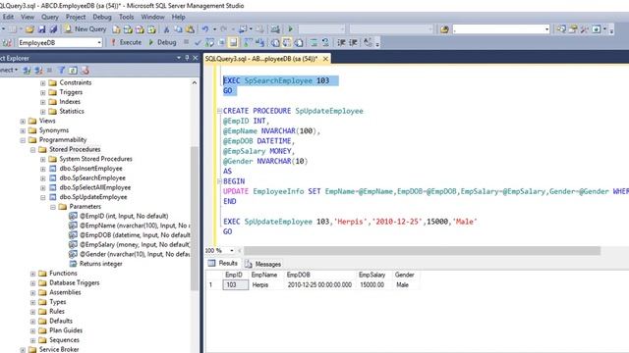Execute the query with the Execute button
This screenshot has width=629, height=353.
pos(126,42)
